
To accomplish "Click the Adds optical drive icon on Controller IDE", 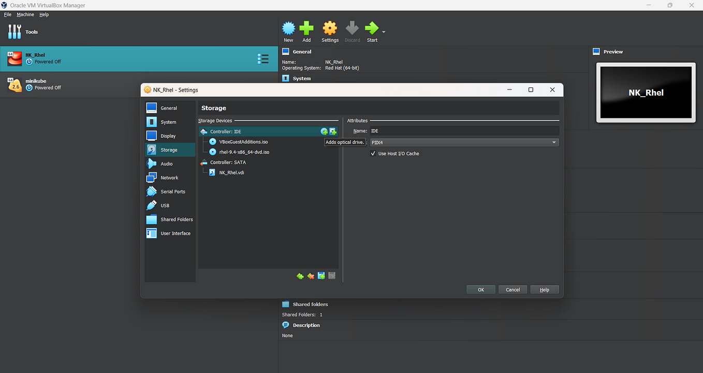I will pos(324,131).
